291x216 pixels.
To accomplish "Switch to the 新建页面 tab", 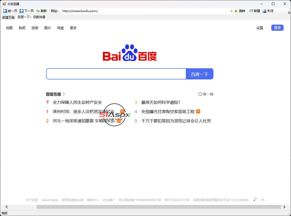I will pyautogui.click(x=8, y=17).
